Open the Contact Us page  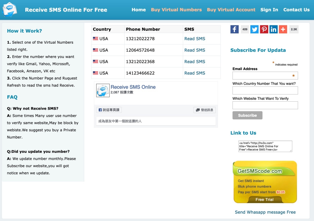(x=296, y=10)
